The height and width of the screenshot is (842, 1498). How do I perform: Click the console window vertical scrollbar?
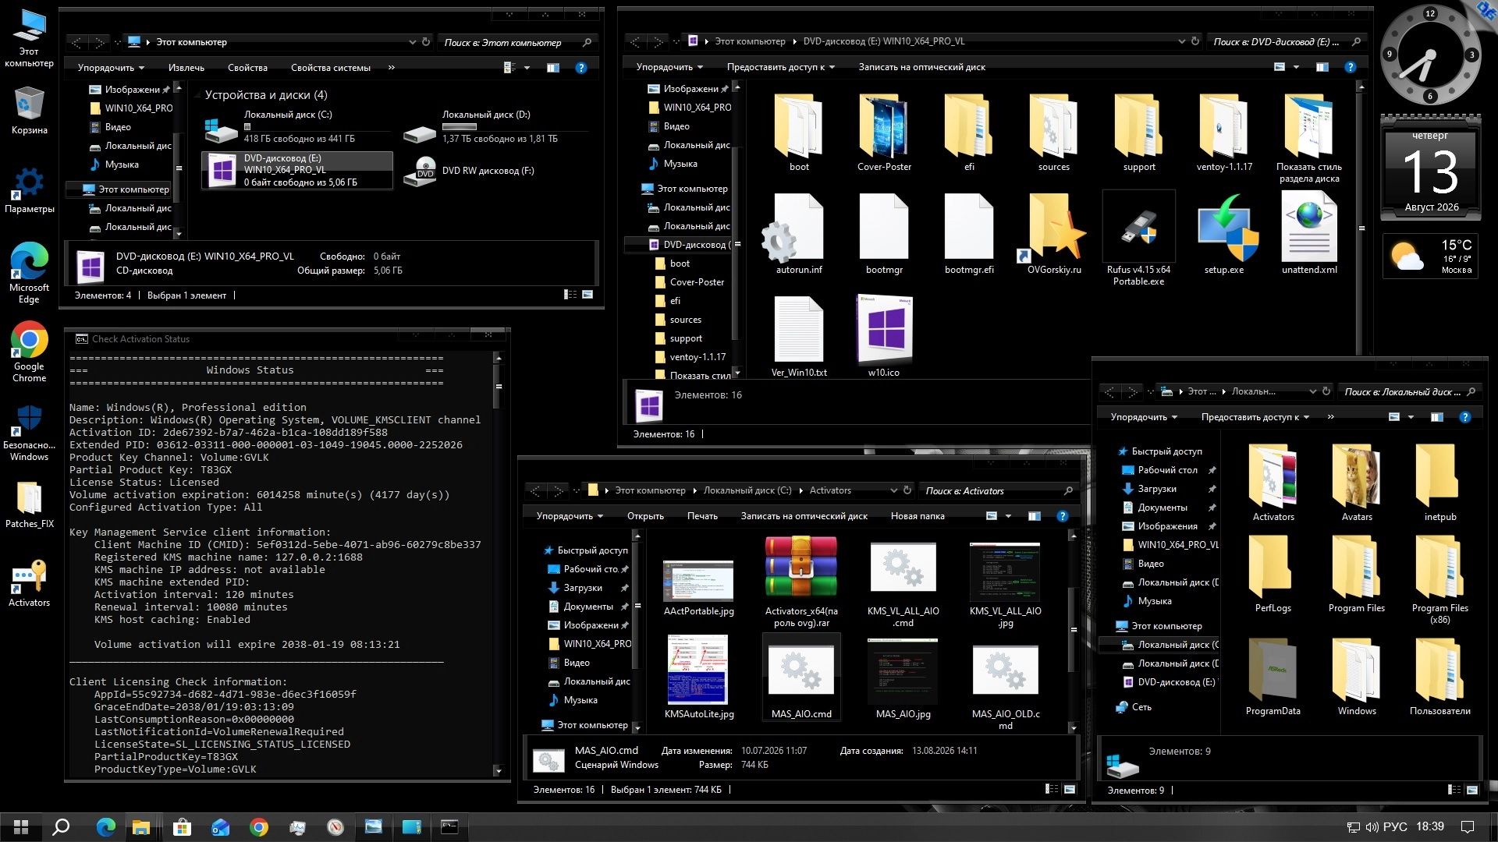tap(499, 564)
